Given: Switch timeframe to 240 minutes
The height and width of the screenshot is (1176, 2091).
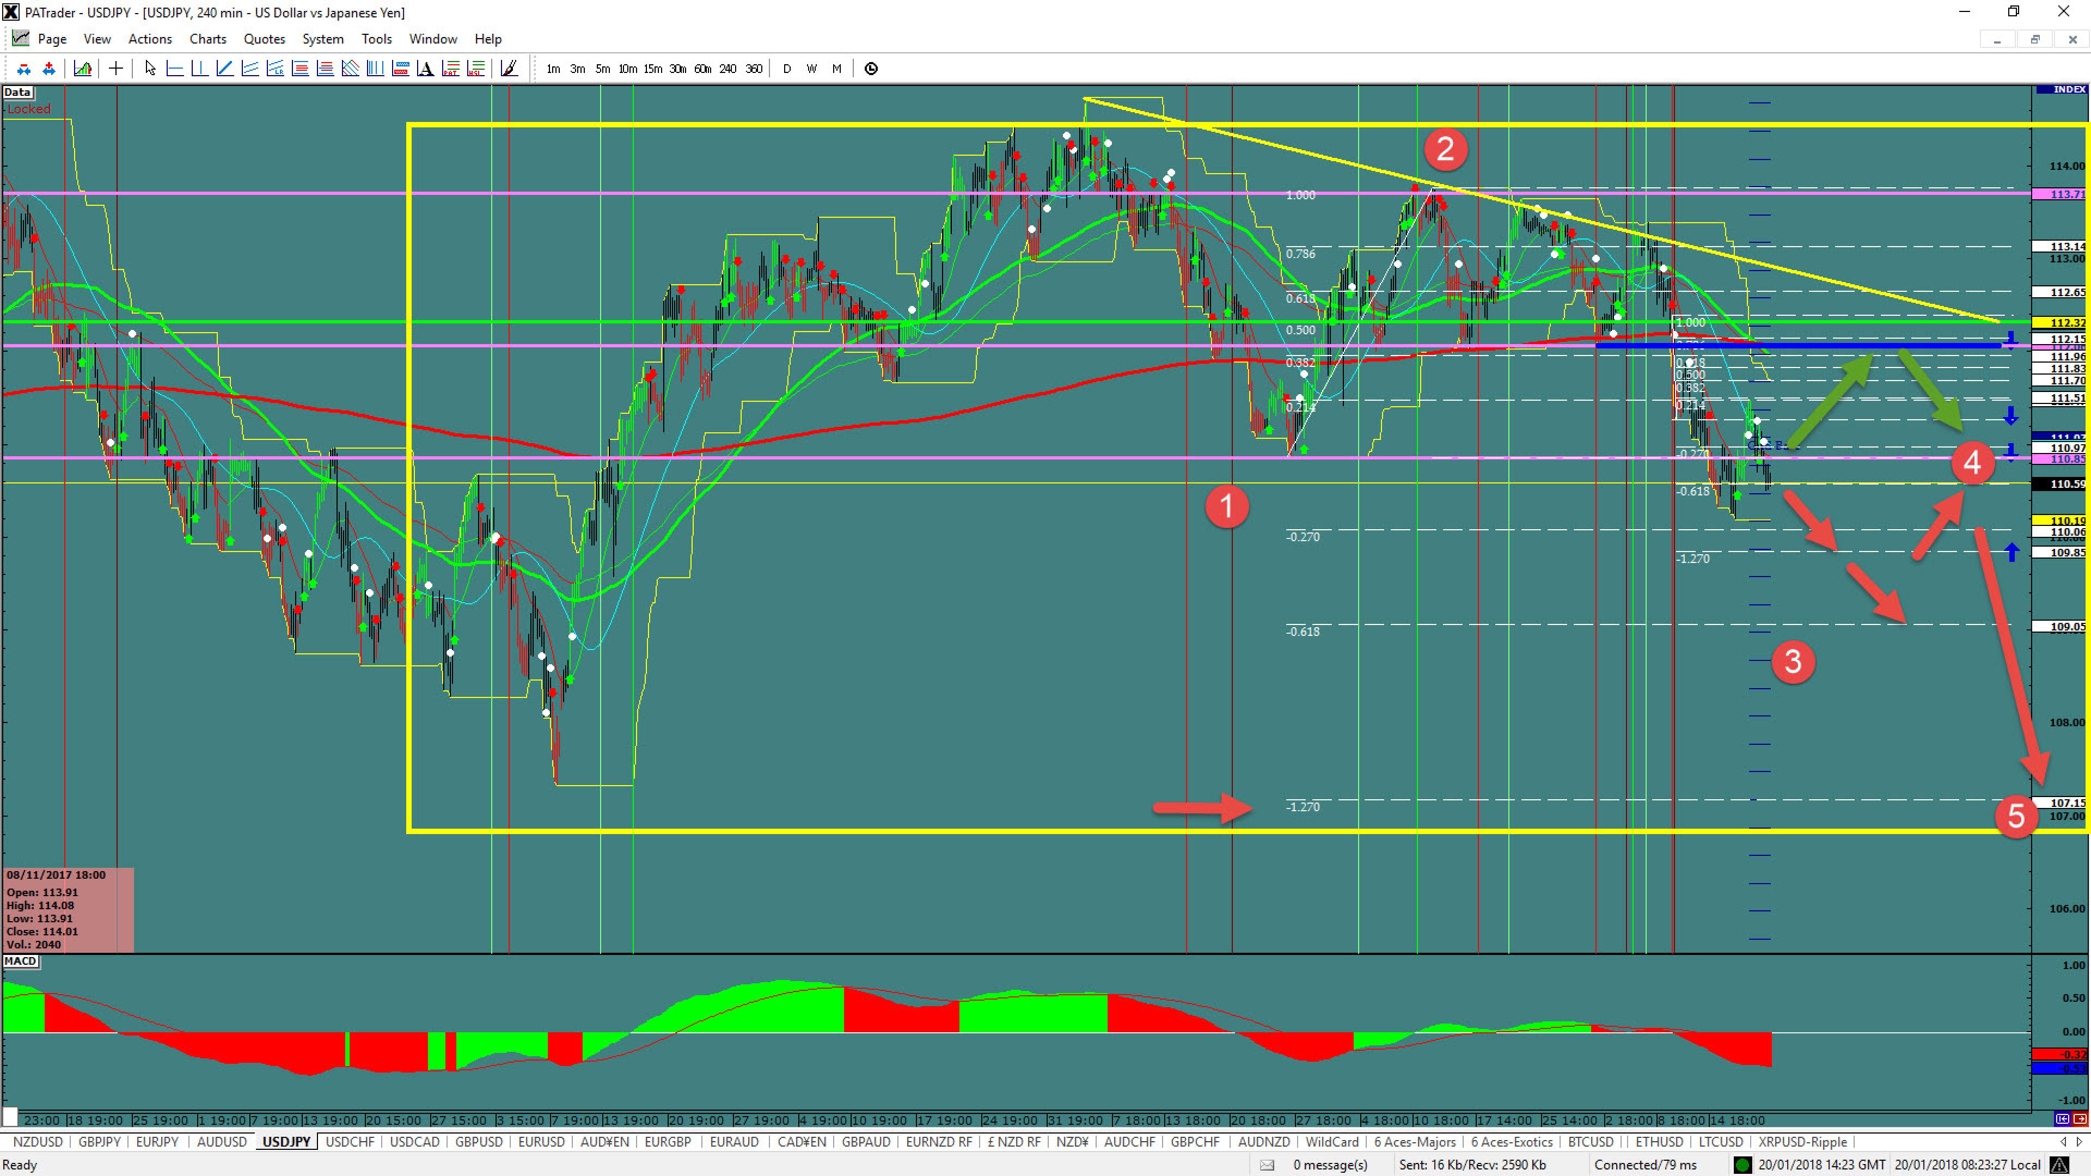Looking at the screenshot, I should 728,69.
